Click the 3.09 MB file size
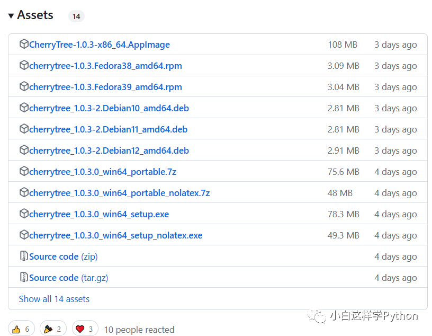This screenshot has height=336, width=432. 343,66
